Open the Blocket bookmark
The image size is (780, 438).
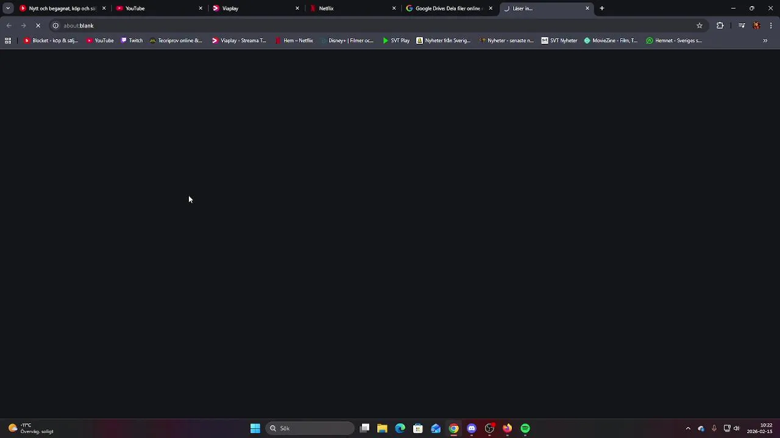pos(51,41)
